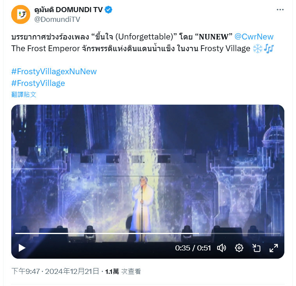This screenshot has width=296, height=286.
Task: Expand the video to fullscreen
Action: click(273, 248)
